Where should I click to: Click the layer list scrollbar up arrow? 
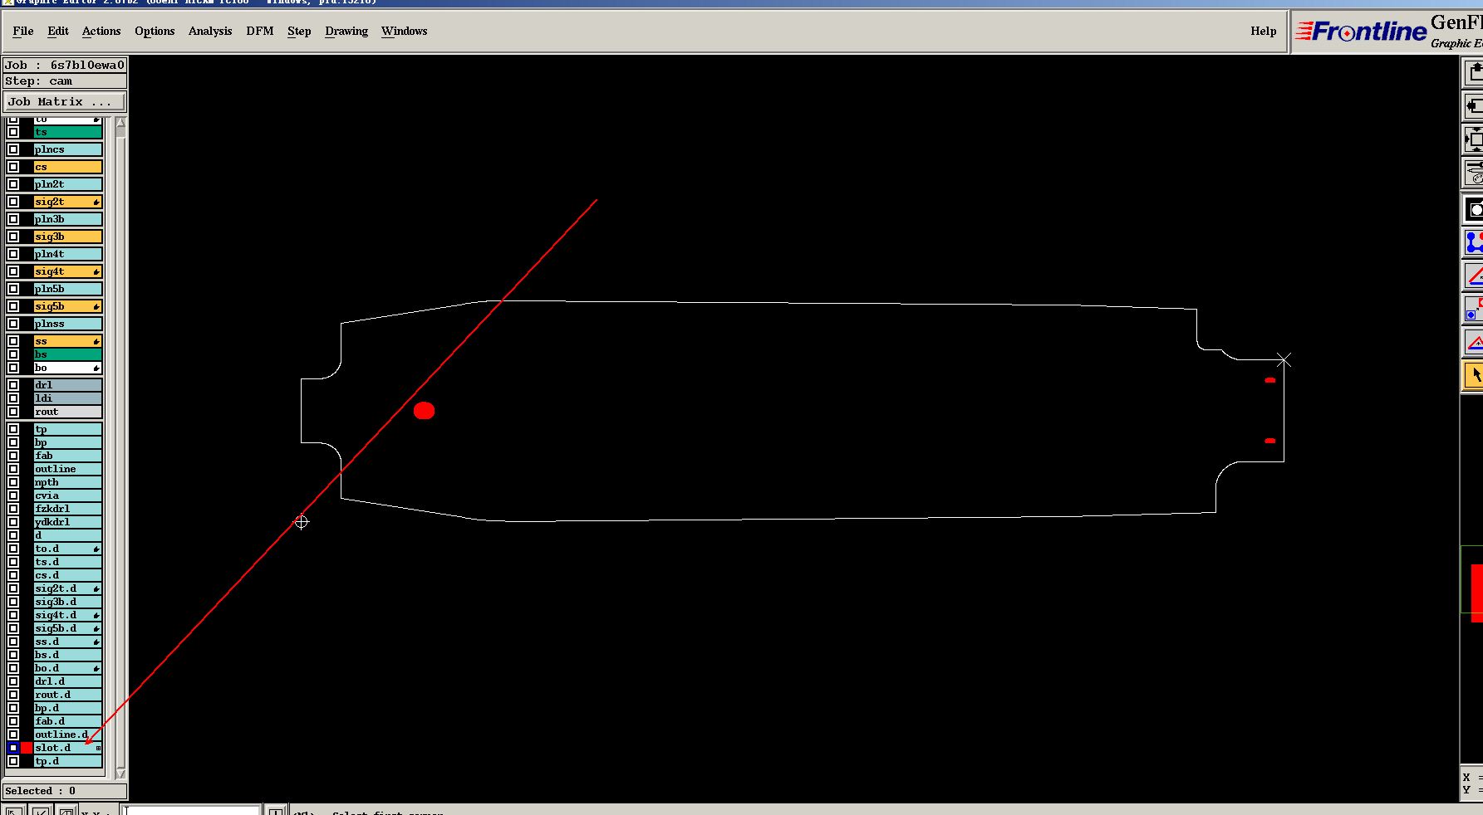120,123
